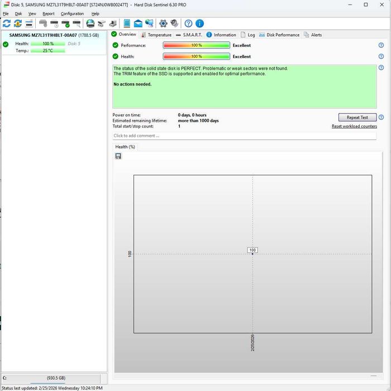Click the save floppy icon above the graph
The image size is (391, 391).
(x=118, y=156)
